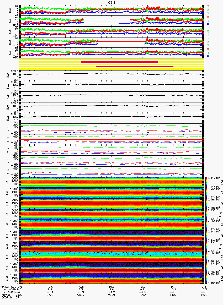This screenshot has width=223, height=305.
Task: Click the lower red interval bar
Action: 135,67
